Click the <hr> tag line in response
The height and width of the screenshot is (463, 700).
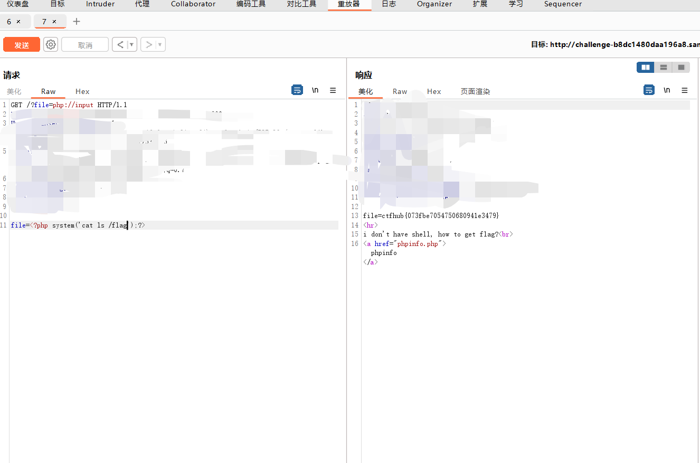tap(371, 225)
